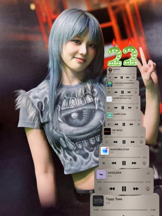Fast-forward the MASCARA track

pyautogui.click(x=136, y=189)
